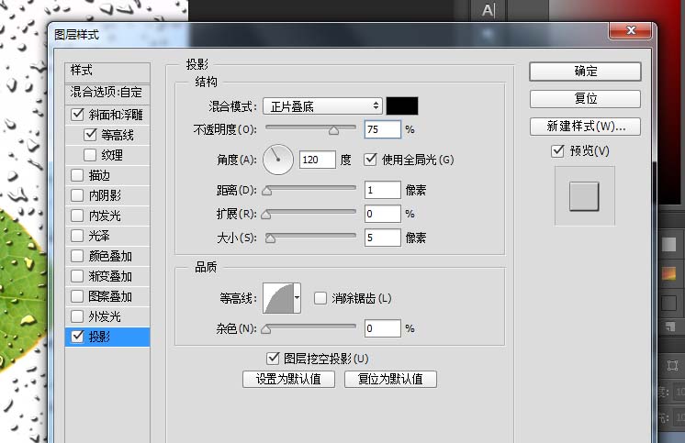The image size is (685, 443).
Task: Click the gradient swatch icon in right panel
Action: tap(668, 273)
